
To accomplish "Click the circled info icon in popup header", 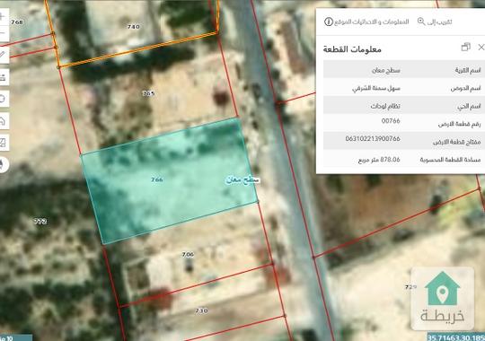I will 329,22.
